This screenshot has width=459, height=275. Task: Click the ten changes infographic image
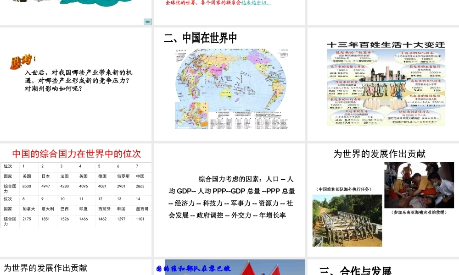[x=386, y=88]
